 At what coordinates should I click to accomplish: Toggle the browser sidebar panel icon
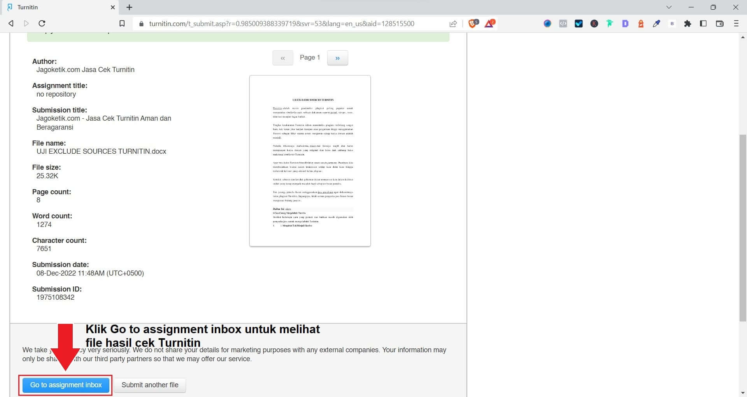703,23
